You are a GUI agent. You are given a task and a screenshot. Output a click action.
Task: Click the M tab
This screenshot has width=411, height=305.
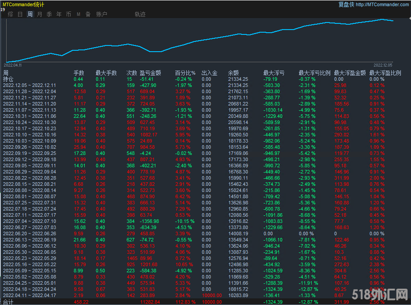click(x=78, y=14)
